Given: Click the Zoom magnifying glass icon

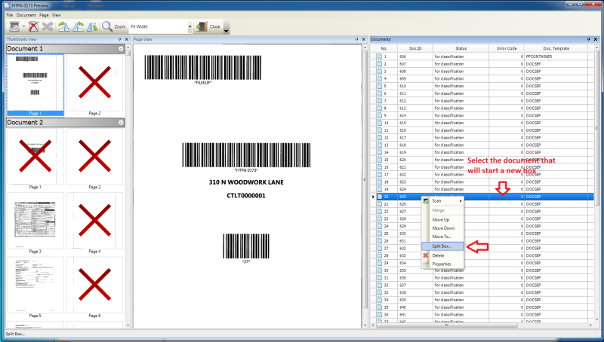Looking at the screenshot, I should click(x=107, y=26).
